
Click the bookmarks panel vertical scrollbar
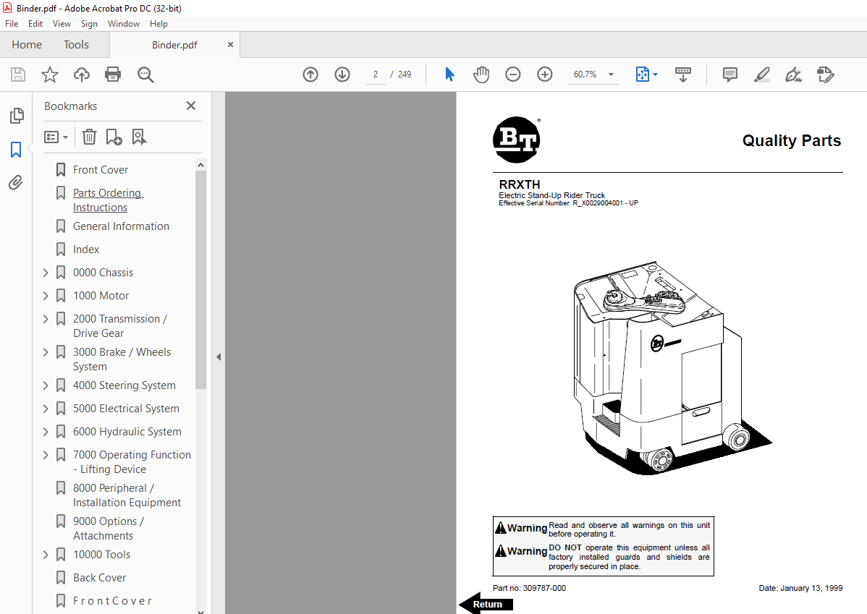coord(200,280)
